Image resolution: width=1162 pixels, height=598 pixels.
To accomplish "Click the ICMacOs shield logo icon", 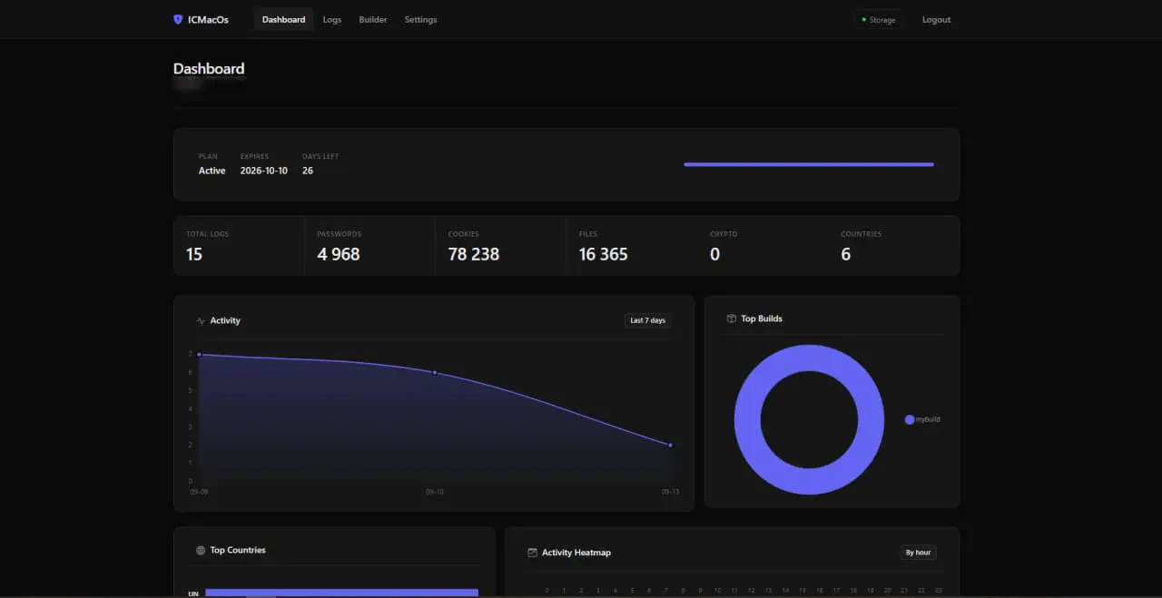I will [x=178, y=19].
